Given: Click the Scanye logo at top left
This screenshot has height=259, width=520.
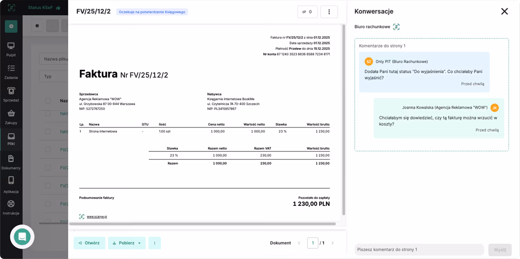Looking at the screenshot, I should [11, 8].
